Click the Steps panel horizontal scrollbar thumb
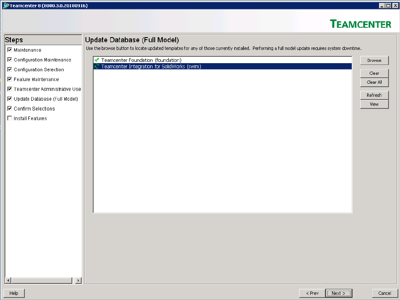The image size is (400, 300). point(42,280)
